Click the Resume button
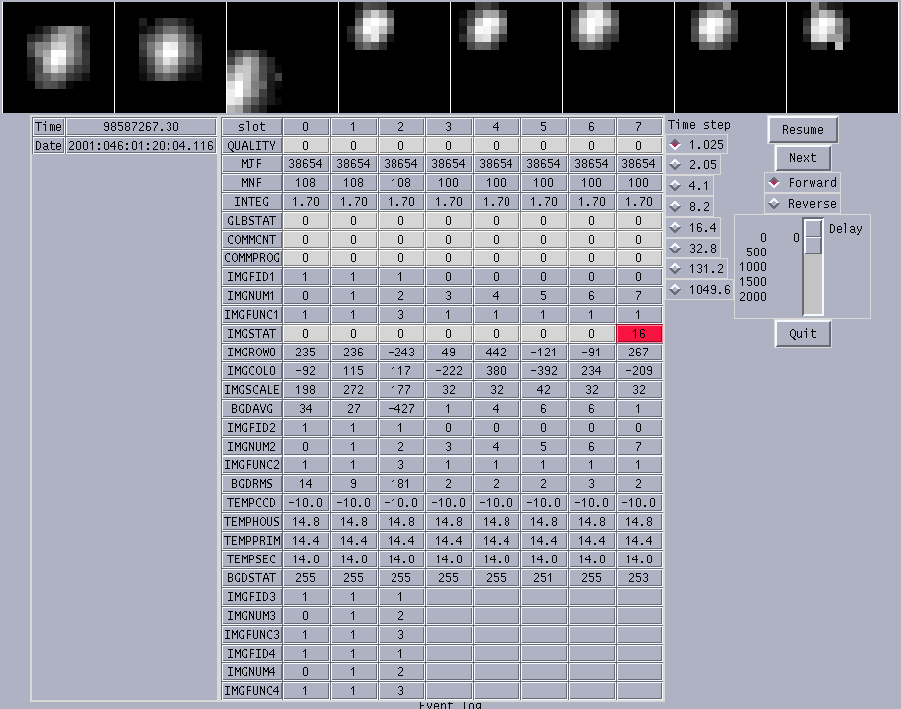Viewport: 901px width, 709px height. click(x=802, y=130)
